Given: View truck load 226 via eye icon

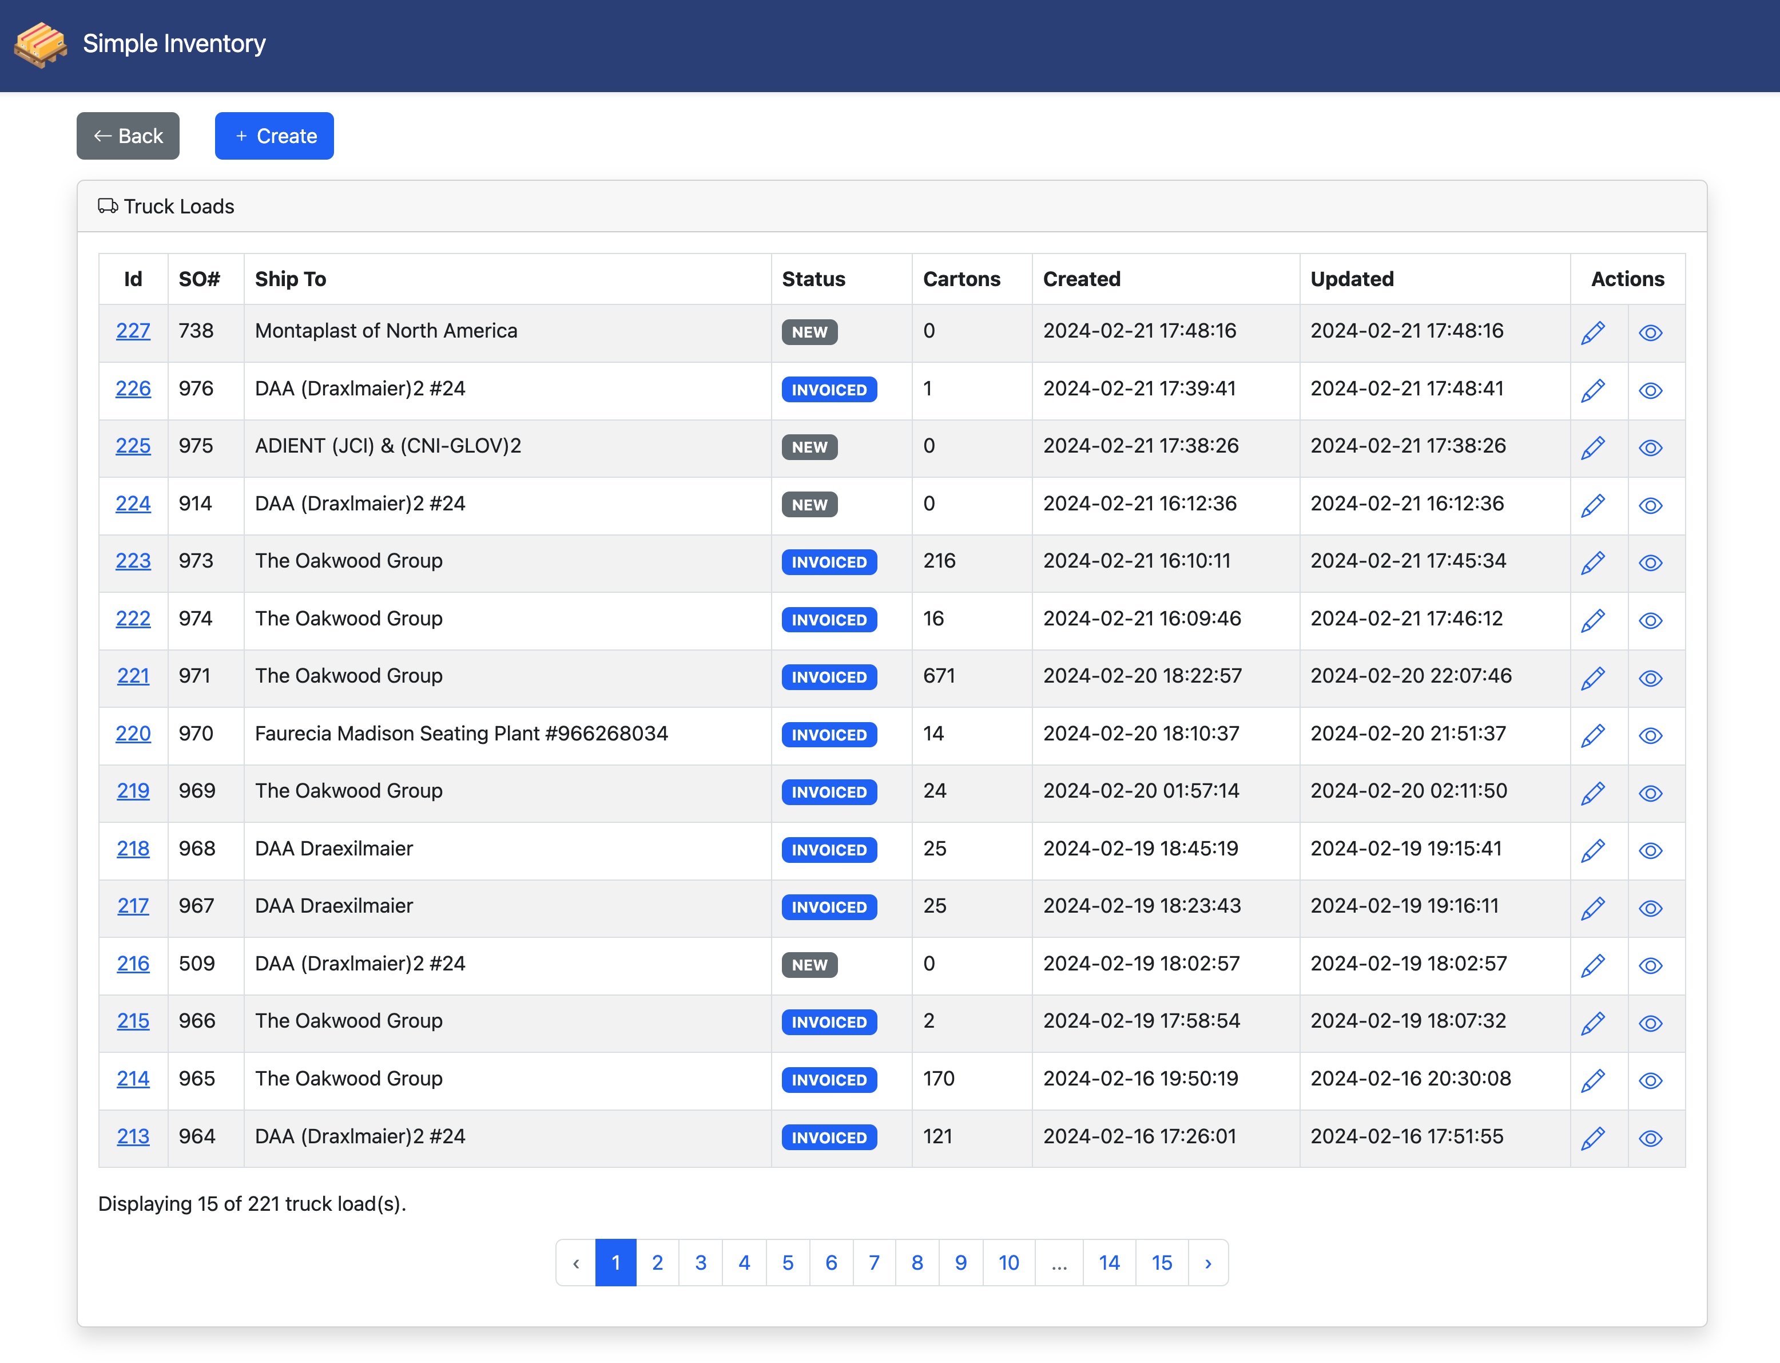Looking at the screenshot, I should pyautogui.click(x=1650, y=390).
